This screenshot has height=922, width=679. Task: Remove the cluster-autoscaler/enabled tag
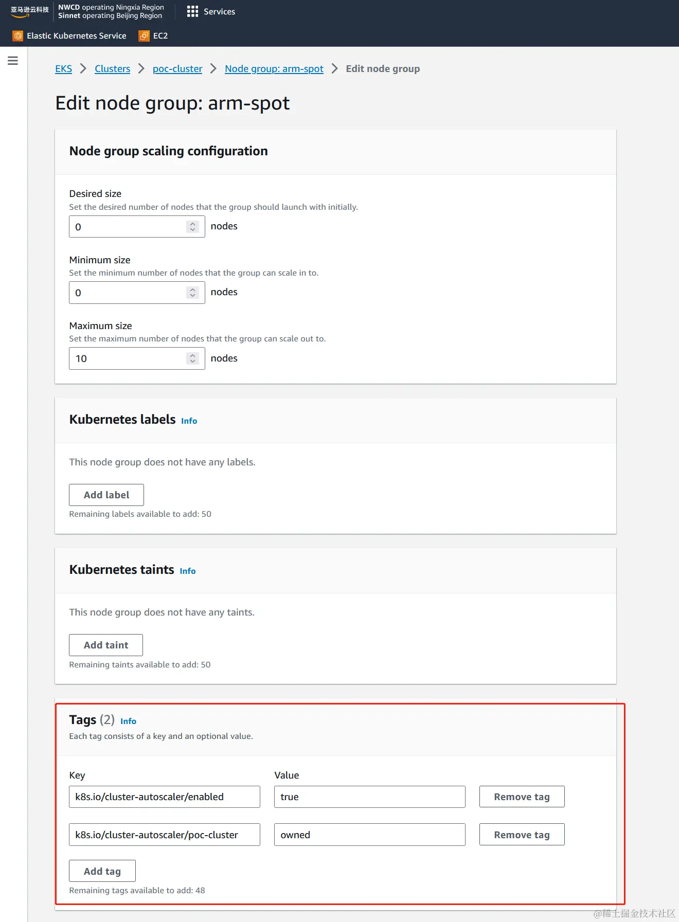point(522,797)
